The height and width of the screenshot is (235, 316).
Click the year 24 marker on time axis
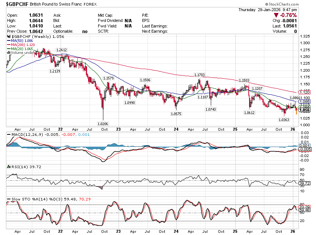click(x=176, y=130)
